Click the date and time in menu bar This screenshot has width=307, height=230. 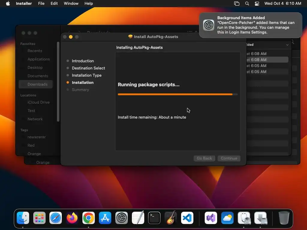[283, 4]
